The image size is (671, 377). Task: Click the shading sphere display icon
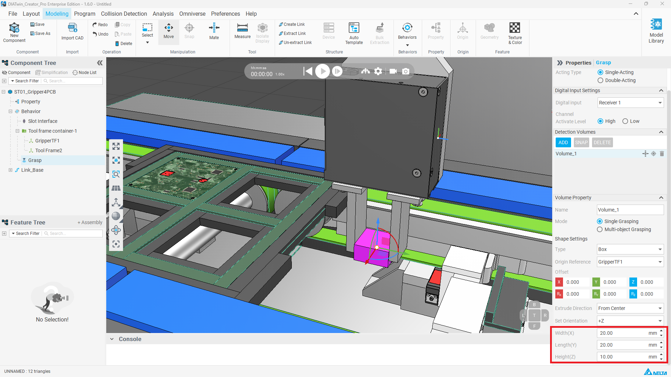(116, 216)
